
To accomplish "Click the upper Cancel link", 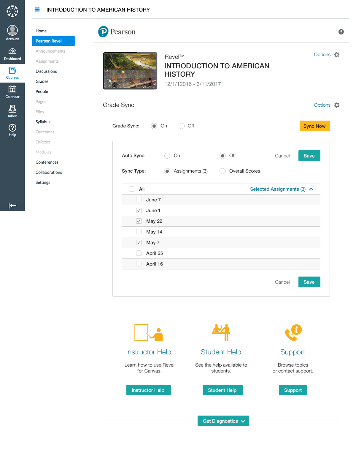I will click(x=282, y=156).
